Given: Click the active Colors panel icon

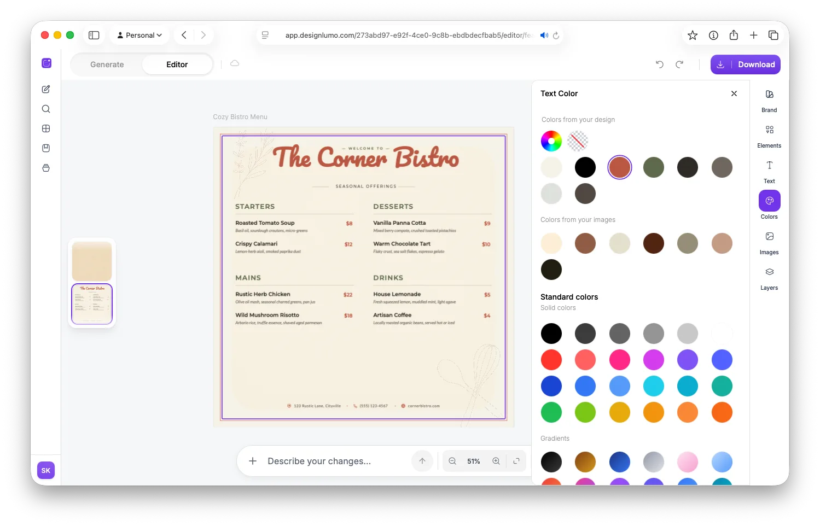Looking at the screenshot, I should point(769,201).
